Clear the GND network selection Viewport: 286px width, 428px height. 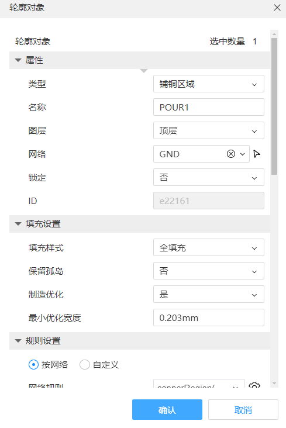coord(231,154)
